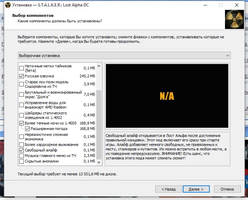Open 'Выборочная установка' install type dropdown

pyautogui.click(x=124, y=56)
